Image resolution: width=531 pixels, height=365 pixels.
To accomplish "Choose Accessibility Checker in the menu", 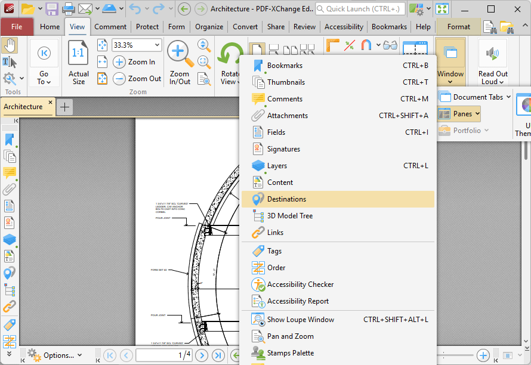I will coord(338,284).
